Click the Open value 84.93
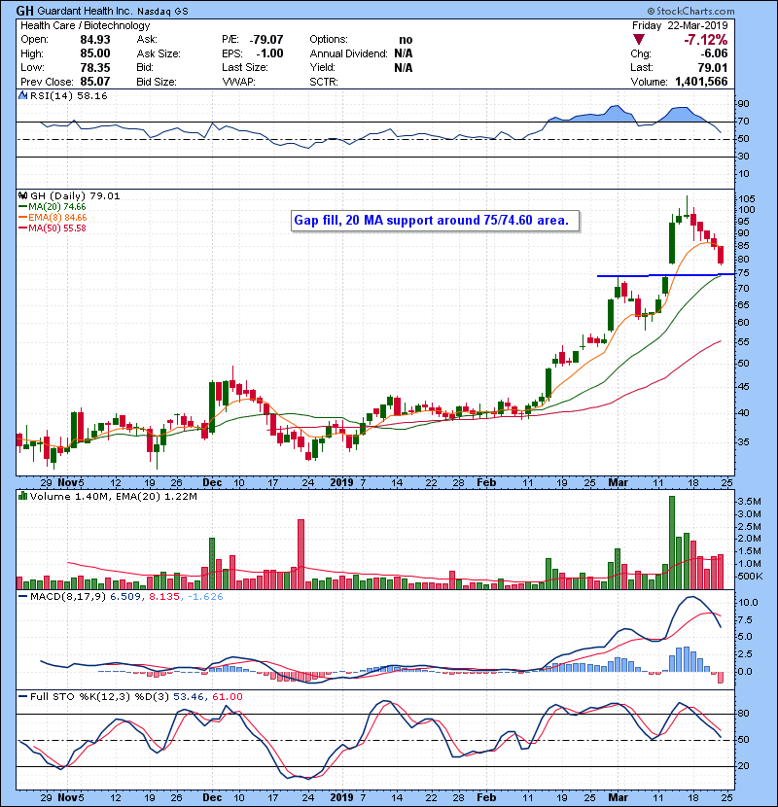This screenshot has width=778, height=807. click(x=95, y=40)
